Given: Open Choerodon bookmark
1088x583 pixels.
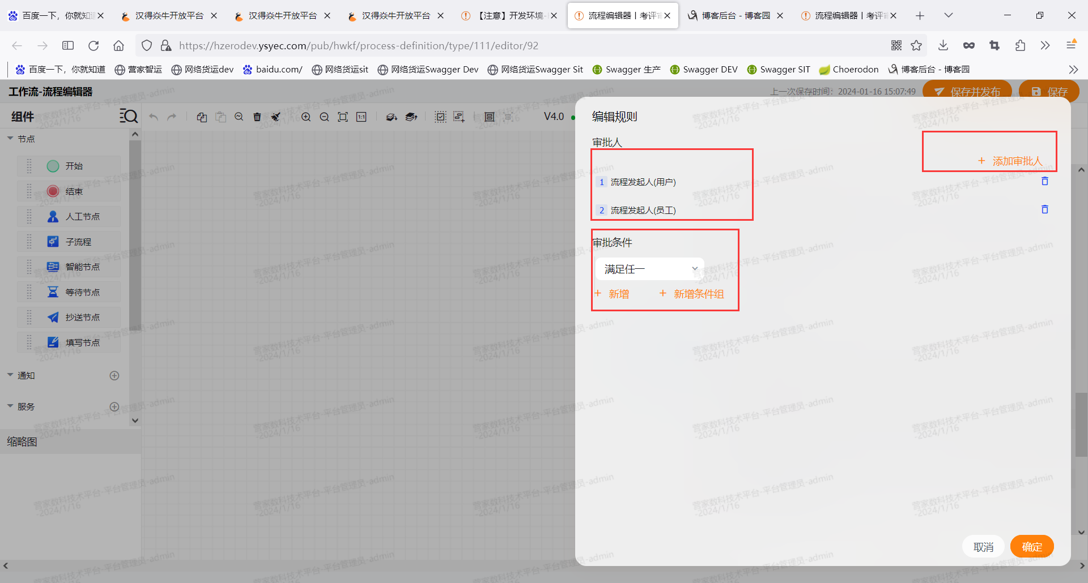Looking at the screenshot, I should pos(849,69).
